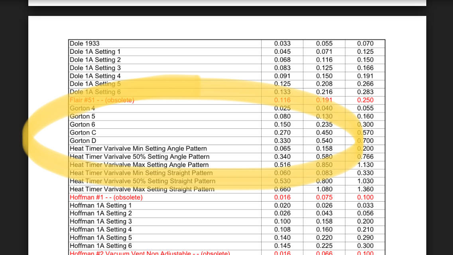Select 'Heat Timer Varivalve Min Setting Straight Pattern'
453x255 pixels.
141,173
